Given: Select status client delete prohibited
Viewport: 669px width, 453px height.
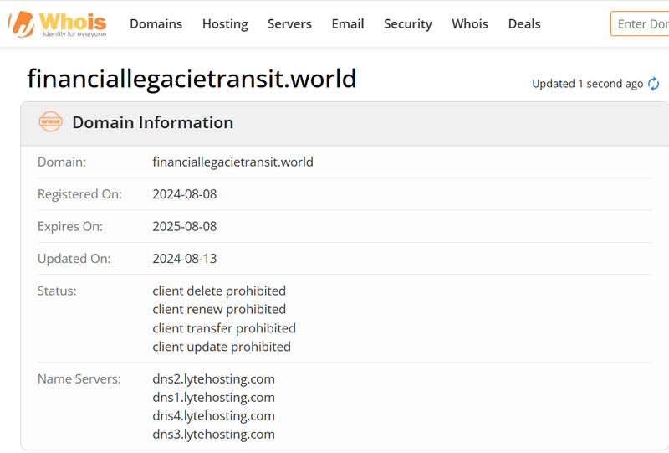Looking at the screenshot, I should point(219,291).
